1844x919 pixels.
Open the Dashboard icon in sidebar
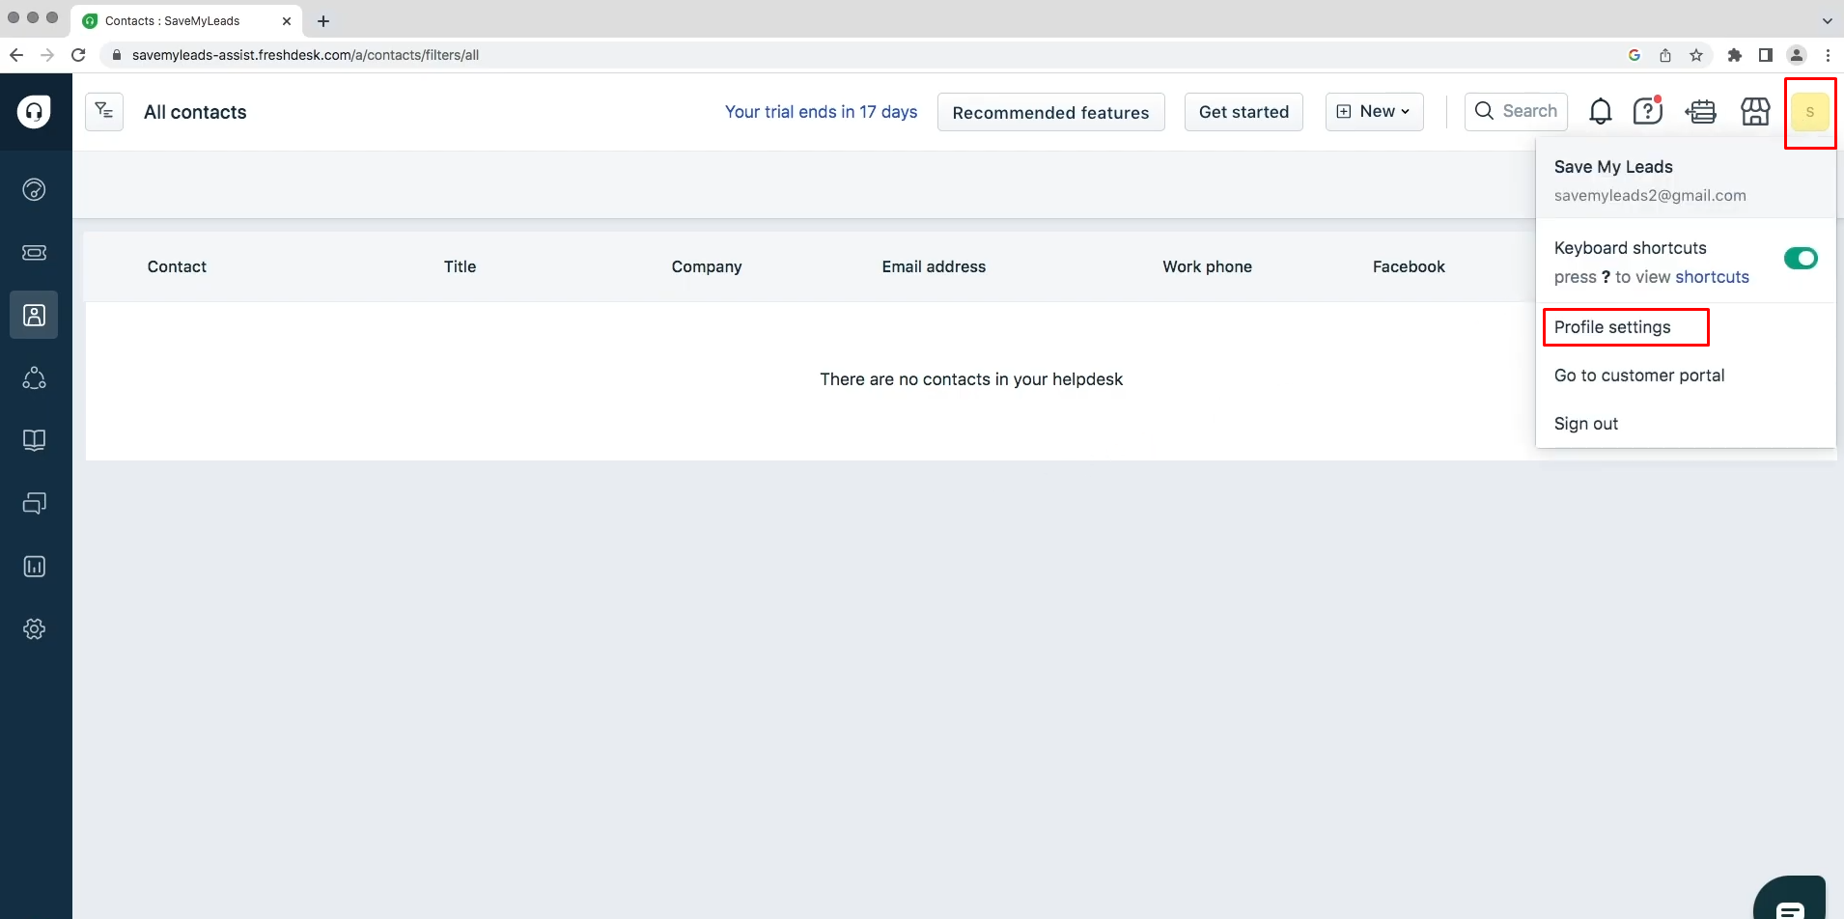pyautogui.click(x=34, y=189)
